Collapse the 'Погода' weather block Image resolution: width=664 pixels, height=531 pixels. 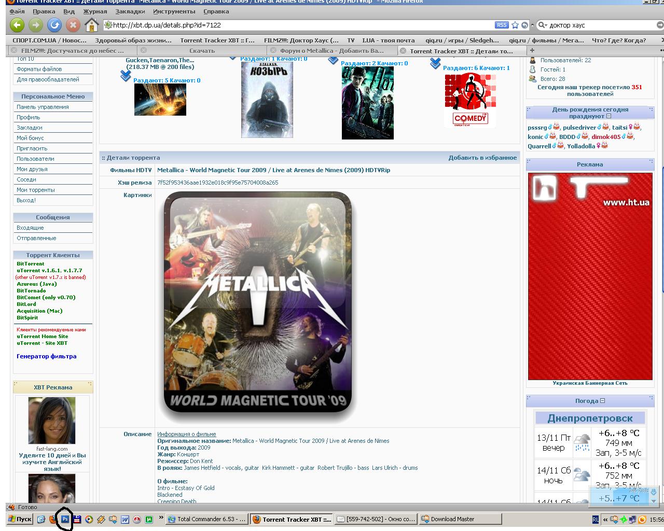[602, 400]
